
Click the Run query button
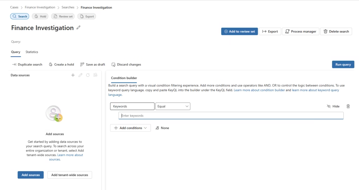click(343, 65)
